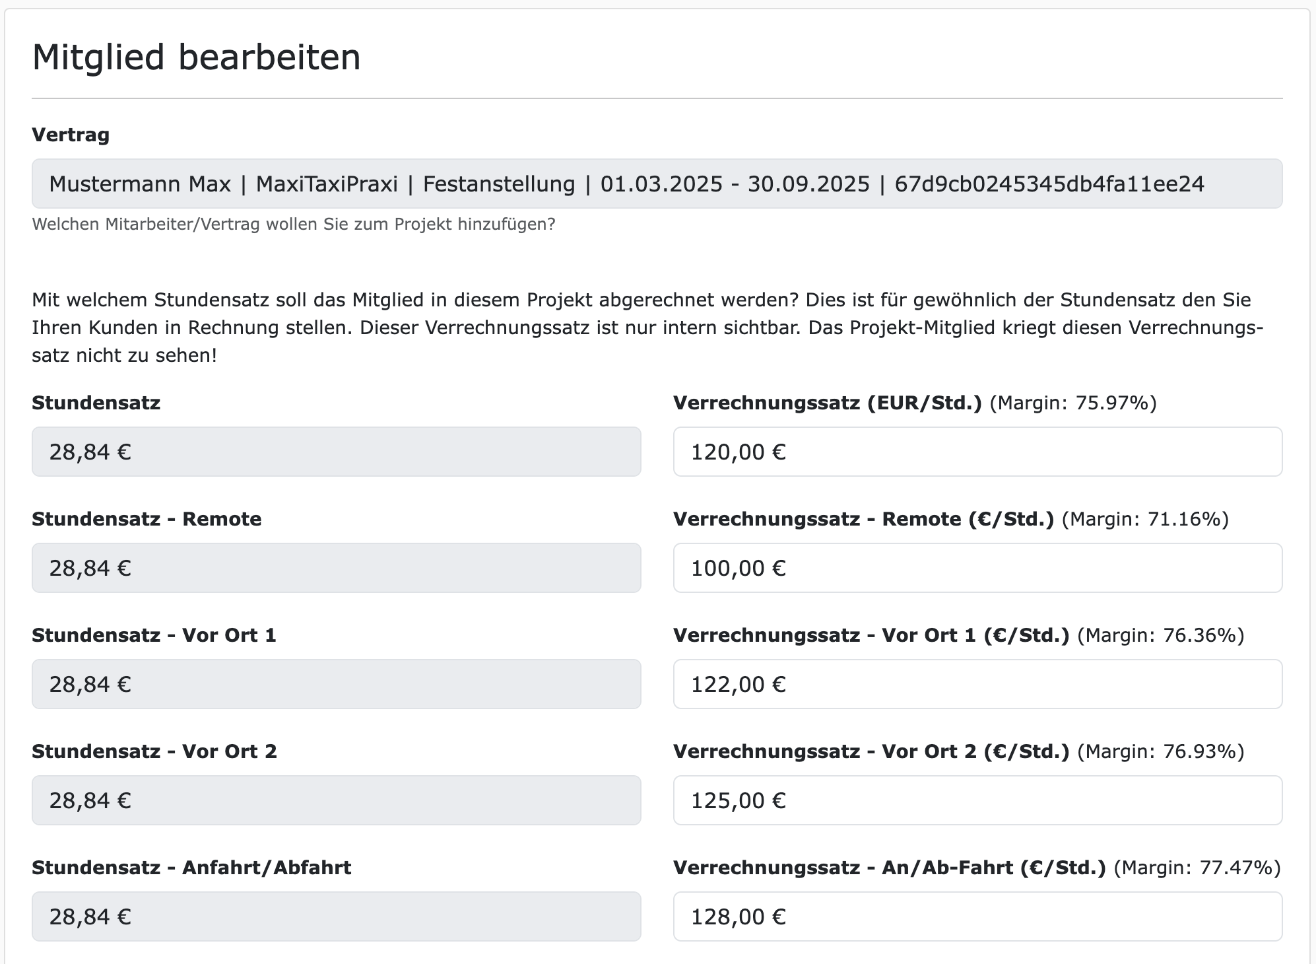Click the Verrechnungssatz - Vor Ort 2 field
Viewport: 1316px width, 964px height.
click(x=977, y=800)
